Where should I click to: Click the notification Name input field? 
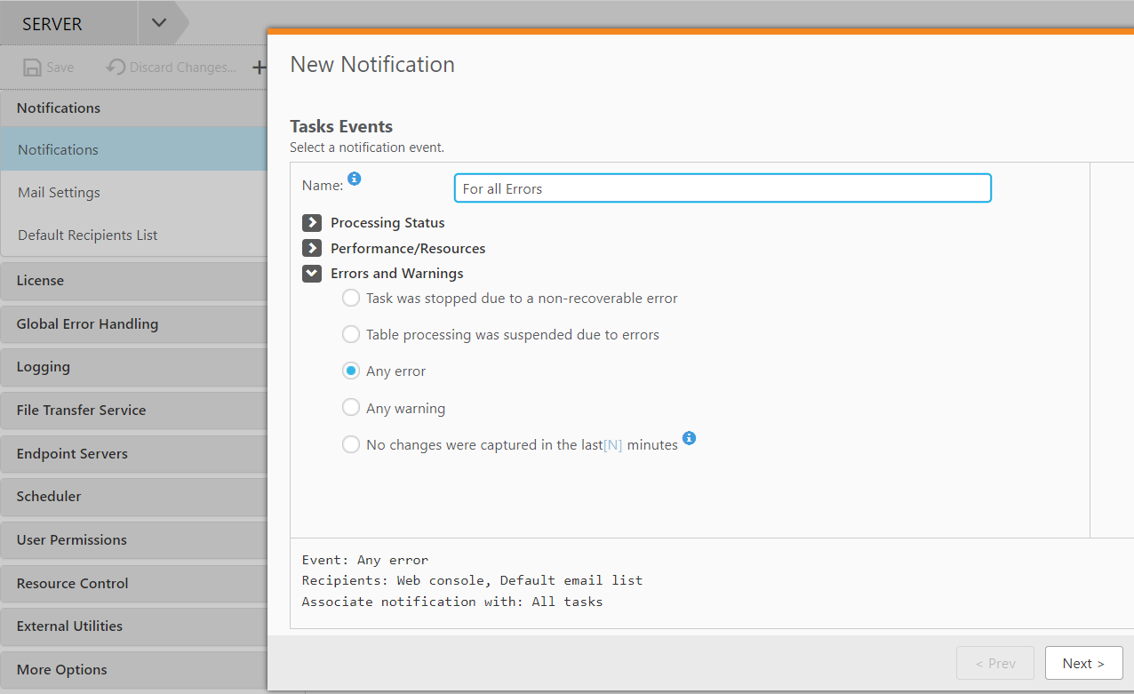coord(722,187)
